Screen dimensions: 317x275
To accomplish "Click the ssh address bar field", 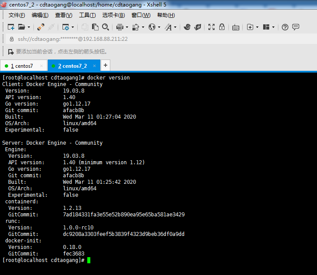I will [x=162, y=39].
